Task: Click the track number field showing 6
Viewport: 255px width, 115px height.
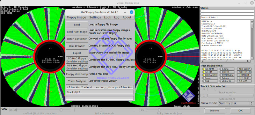Action: click(204, 89)
